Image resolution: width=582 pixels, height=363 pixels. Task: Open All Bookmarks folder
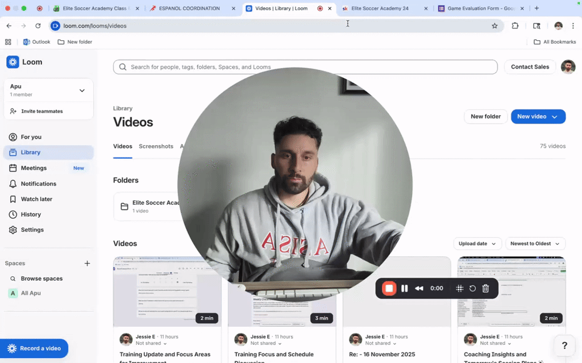pos(555,42)
